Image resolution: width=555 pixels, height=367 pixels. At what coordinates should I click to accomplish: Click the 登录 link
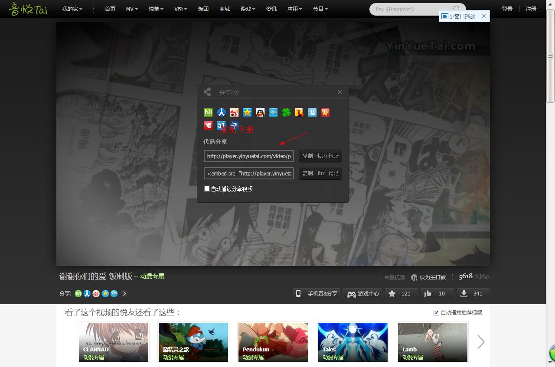coord(507,9)
